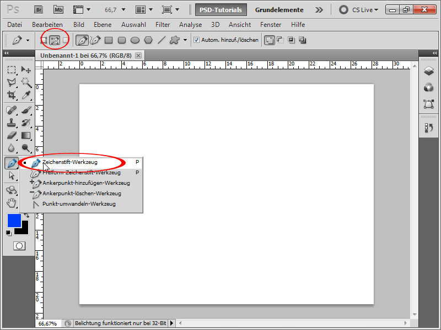The image size is (441, 330).
Task: Open the Channels panel icon
Action: tap(429, 87)
